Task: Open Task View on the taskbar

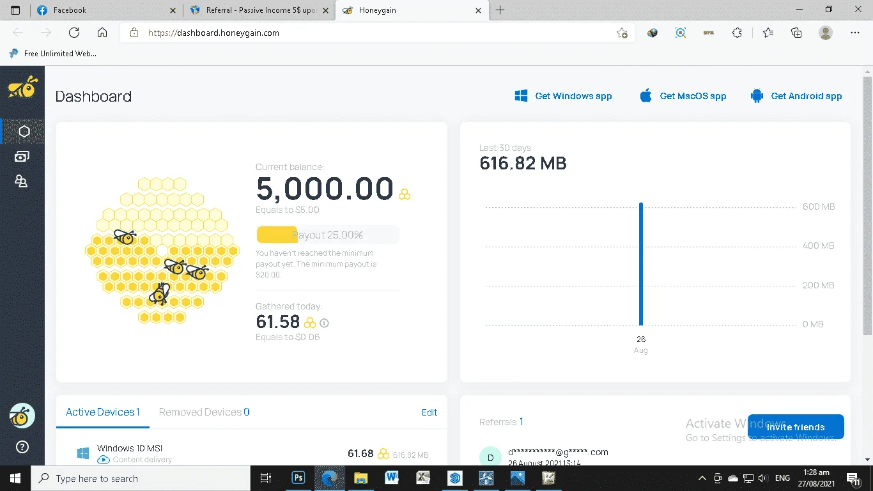Action: click(x=266, y=478)
